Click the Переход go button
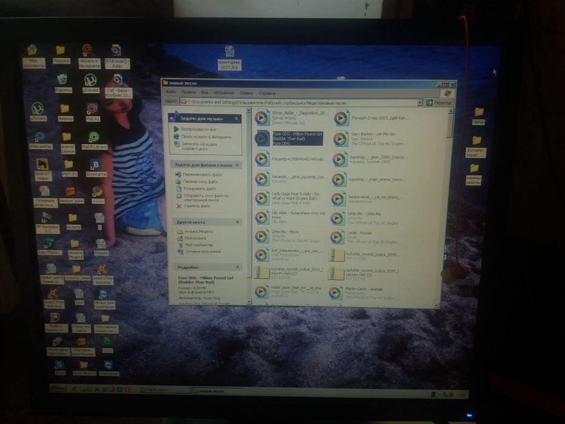565x424 pixels. (x=439, y=103)
